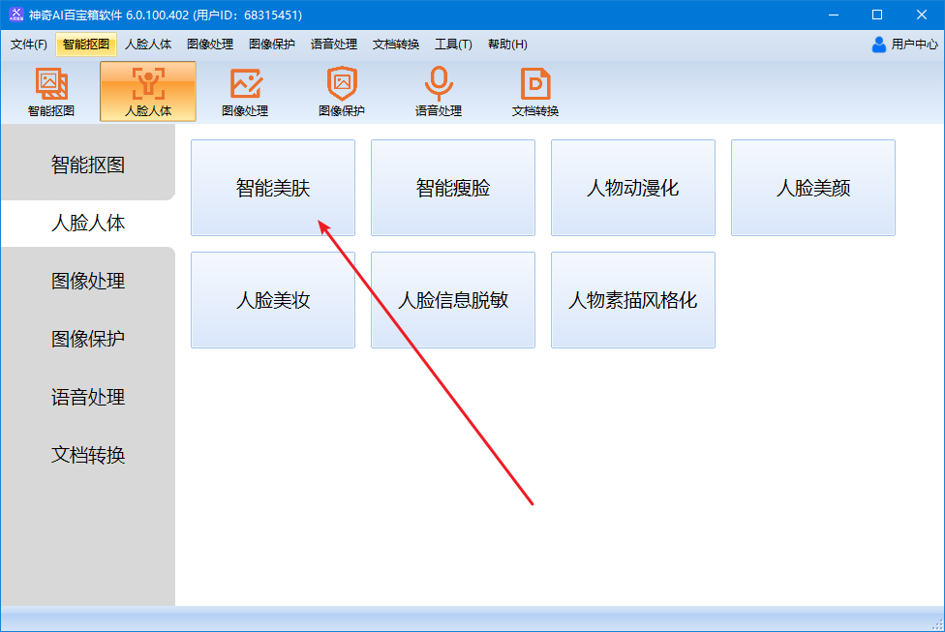
Task: Minimize the application window
Action: point(834,15)
